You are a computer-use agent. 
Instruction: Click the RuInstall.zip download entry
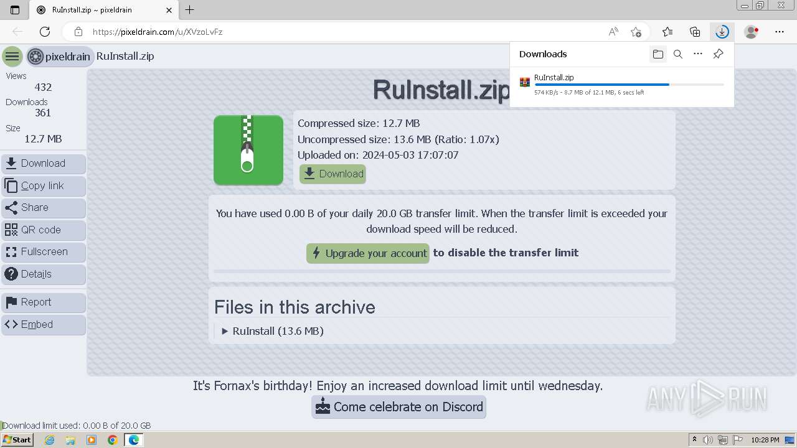tap(621, 85)
